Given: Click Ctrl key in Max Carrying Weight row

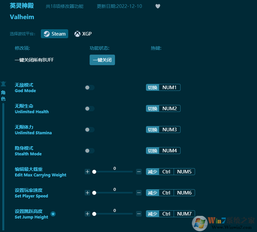Looking at the screenshot, I should pyautogui.click(x=166, y=172).
